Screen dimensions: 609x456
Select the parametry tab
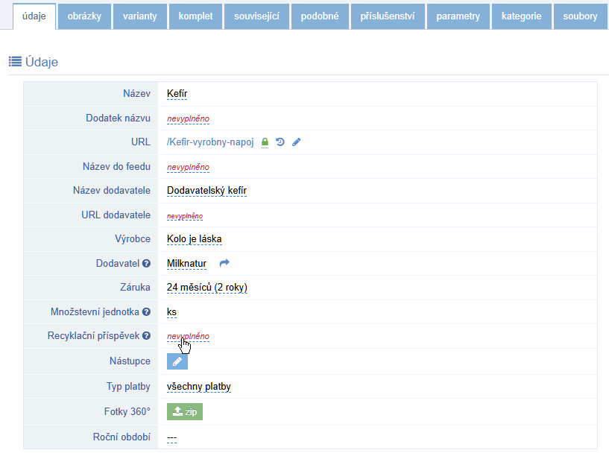[x=458, y=16]
